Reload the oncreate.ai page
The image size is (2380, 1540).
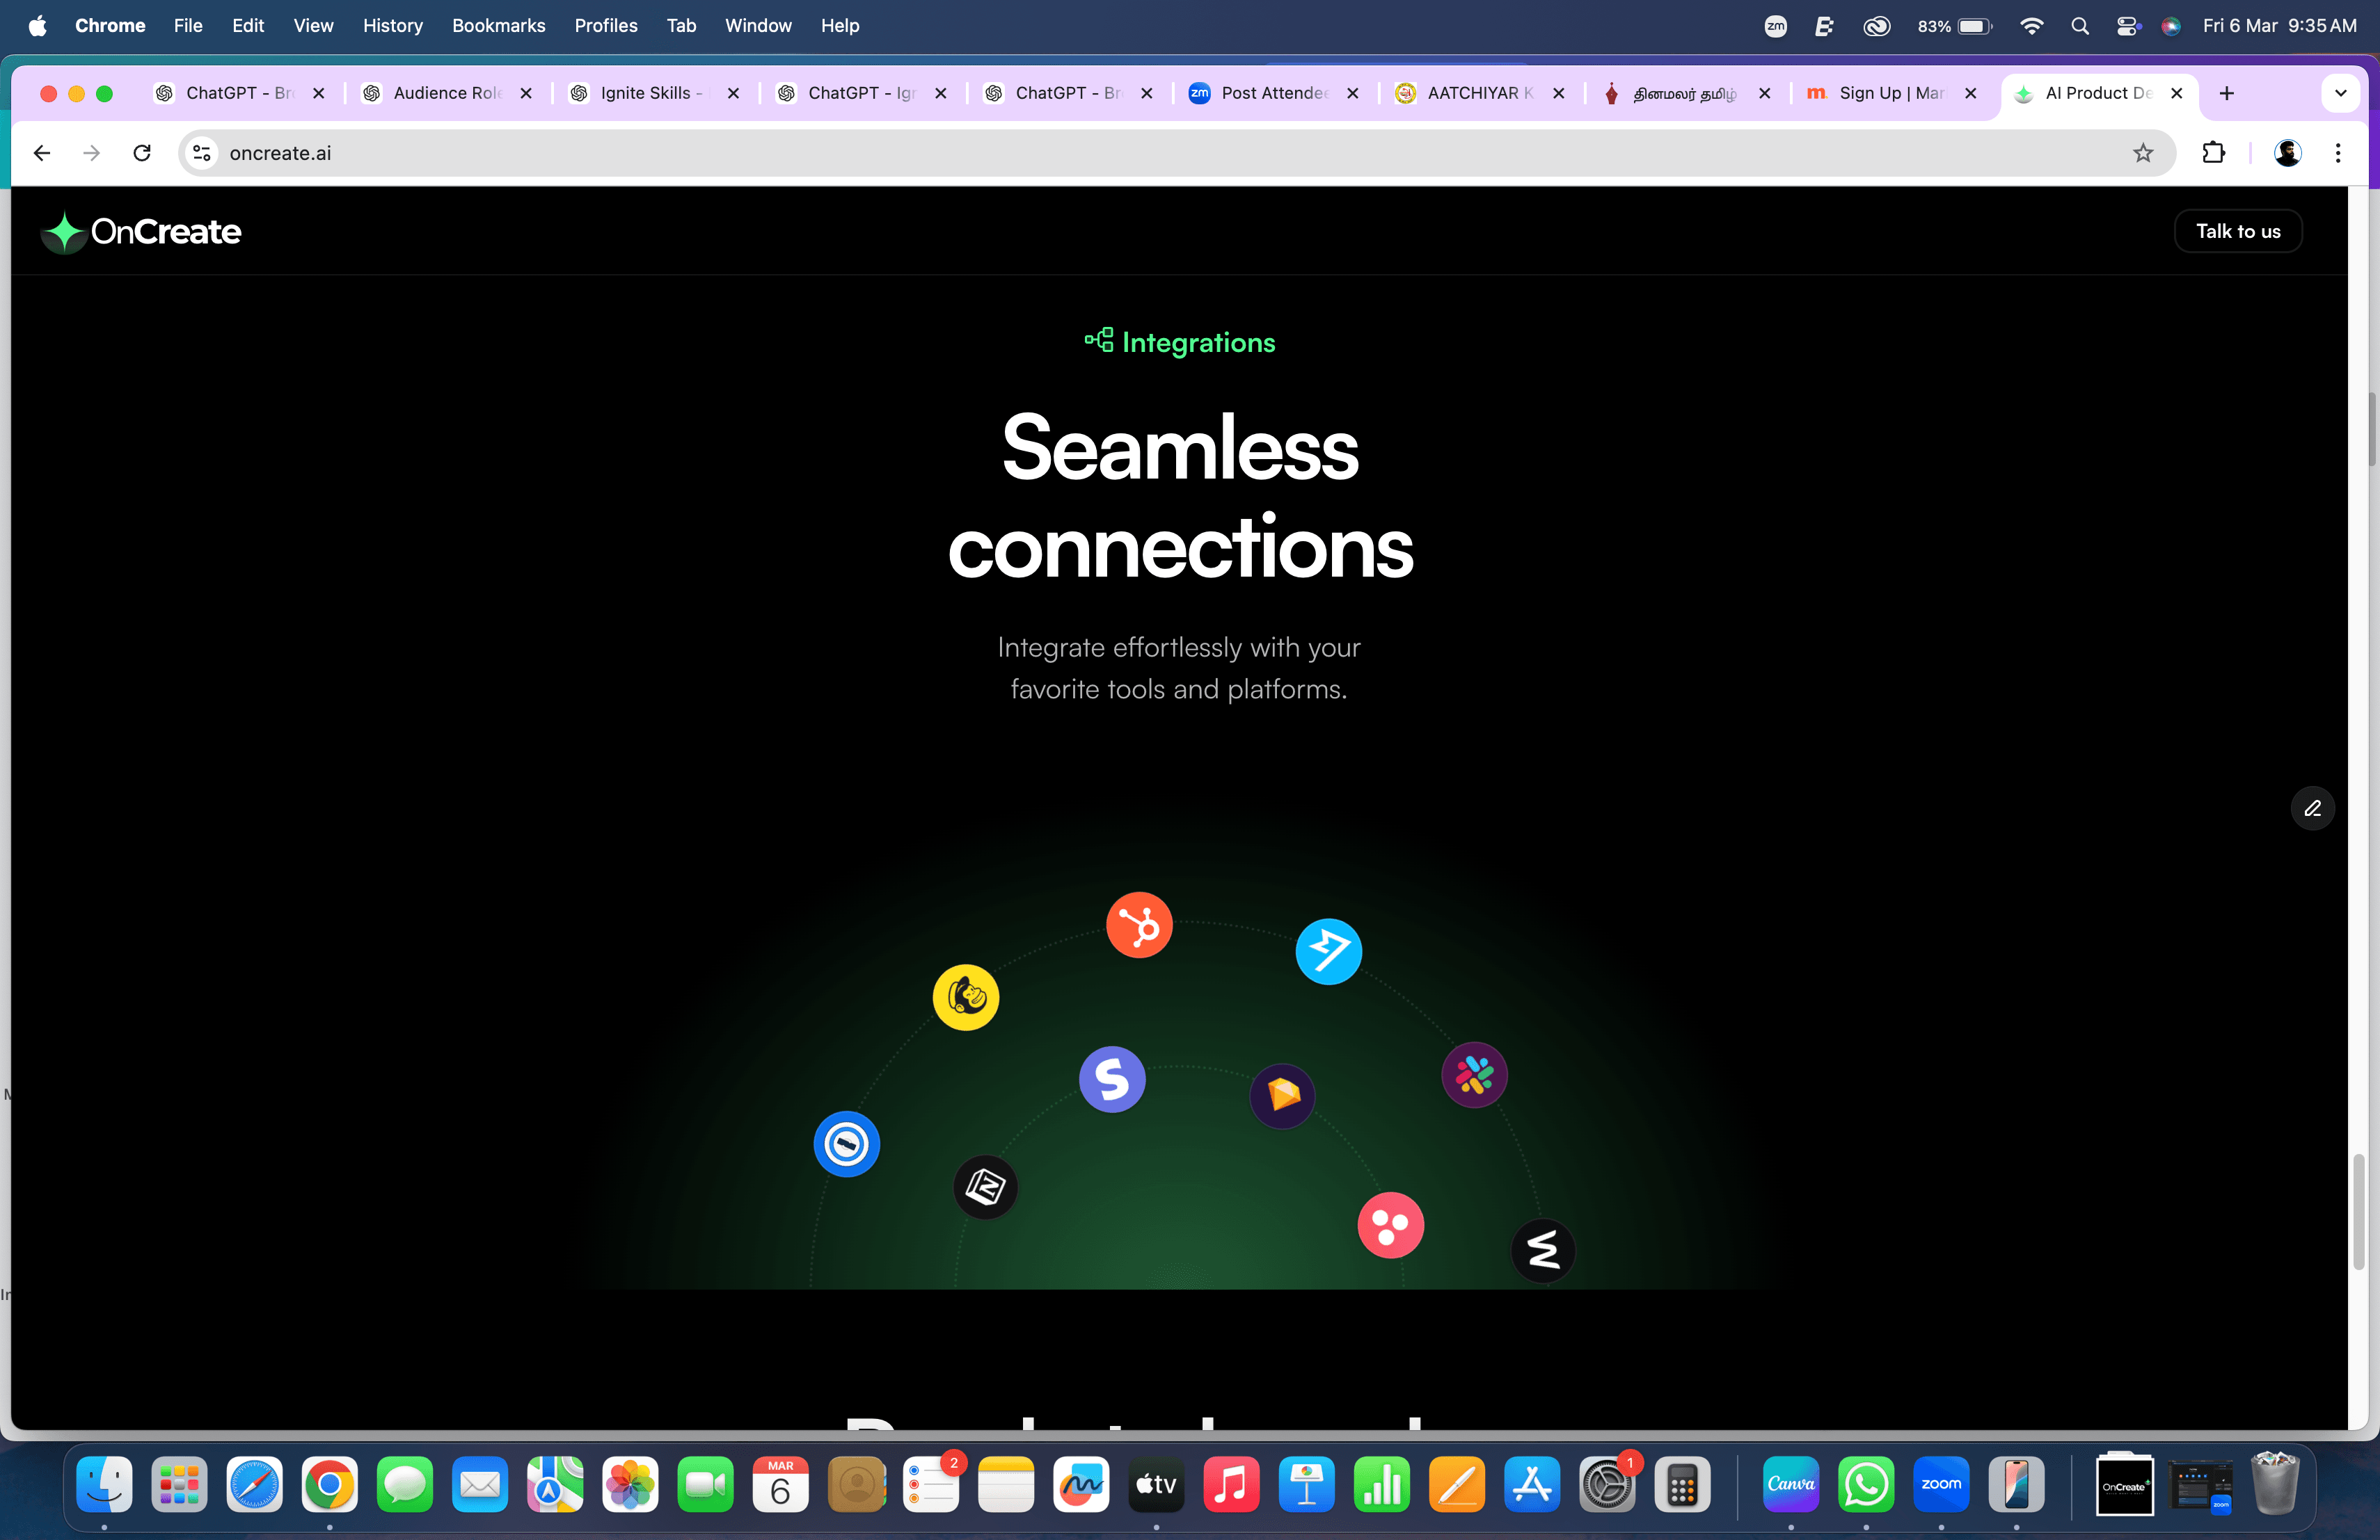pyautogui.click(x=142, y=152)
